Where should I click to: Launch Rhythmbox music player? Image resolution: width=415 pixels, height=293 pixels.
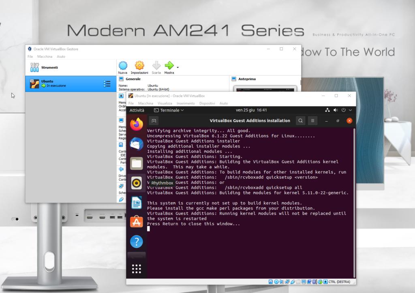137,183
